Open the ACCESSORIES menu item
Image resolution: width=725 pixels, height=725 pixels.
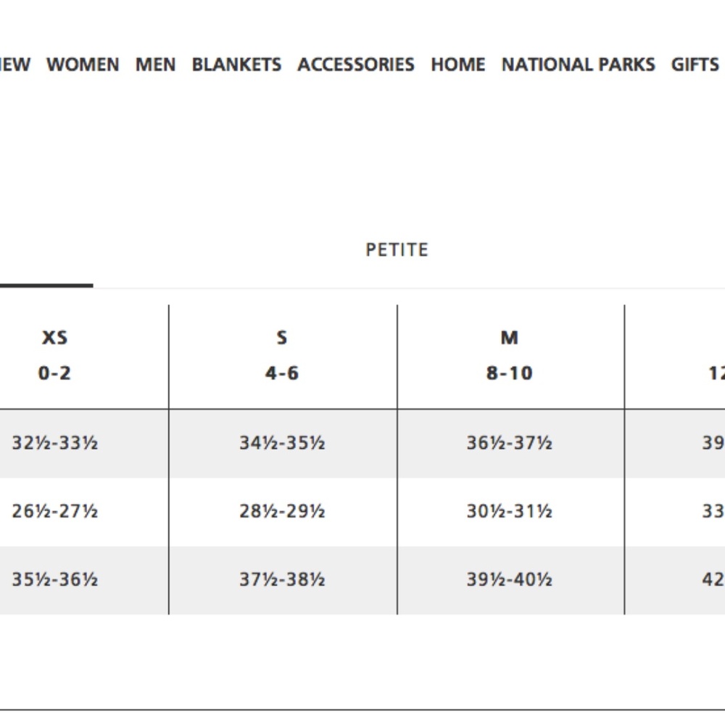(x=355, y=65)
